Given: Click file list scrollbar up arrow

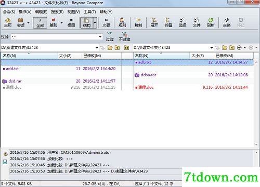Looking at the screenshot, I should click(256, 62).
